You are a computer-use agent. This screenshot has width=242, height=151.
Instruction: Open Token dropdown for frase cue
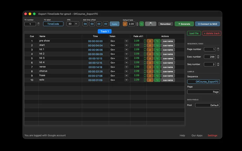127,75
